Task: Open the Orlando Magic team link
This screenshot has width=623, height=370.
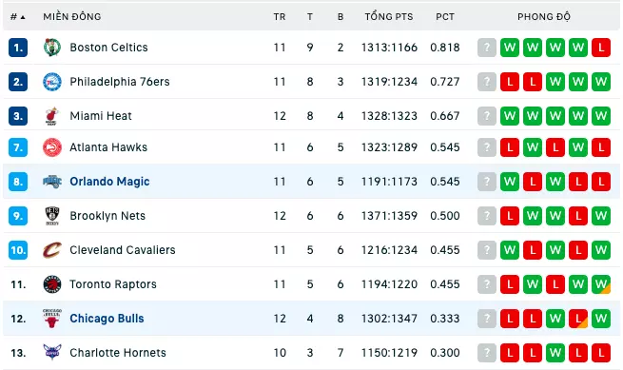Action: coord(109,182)
